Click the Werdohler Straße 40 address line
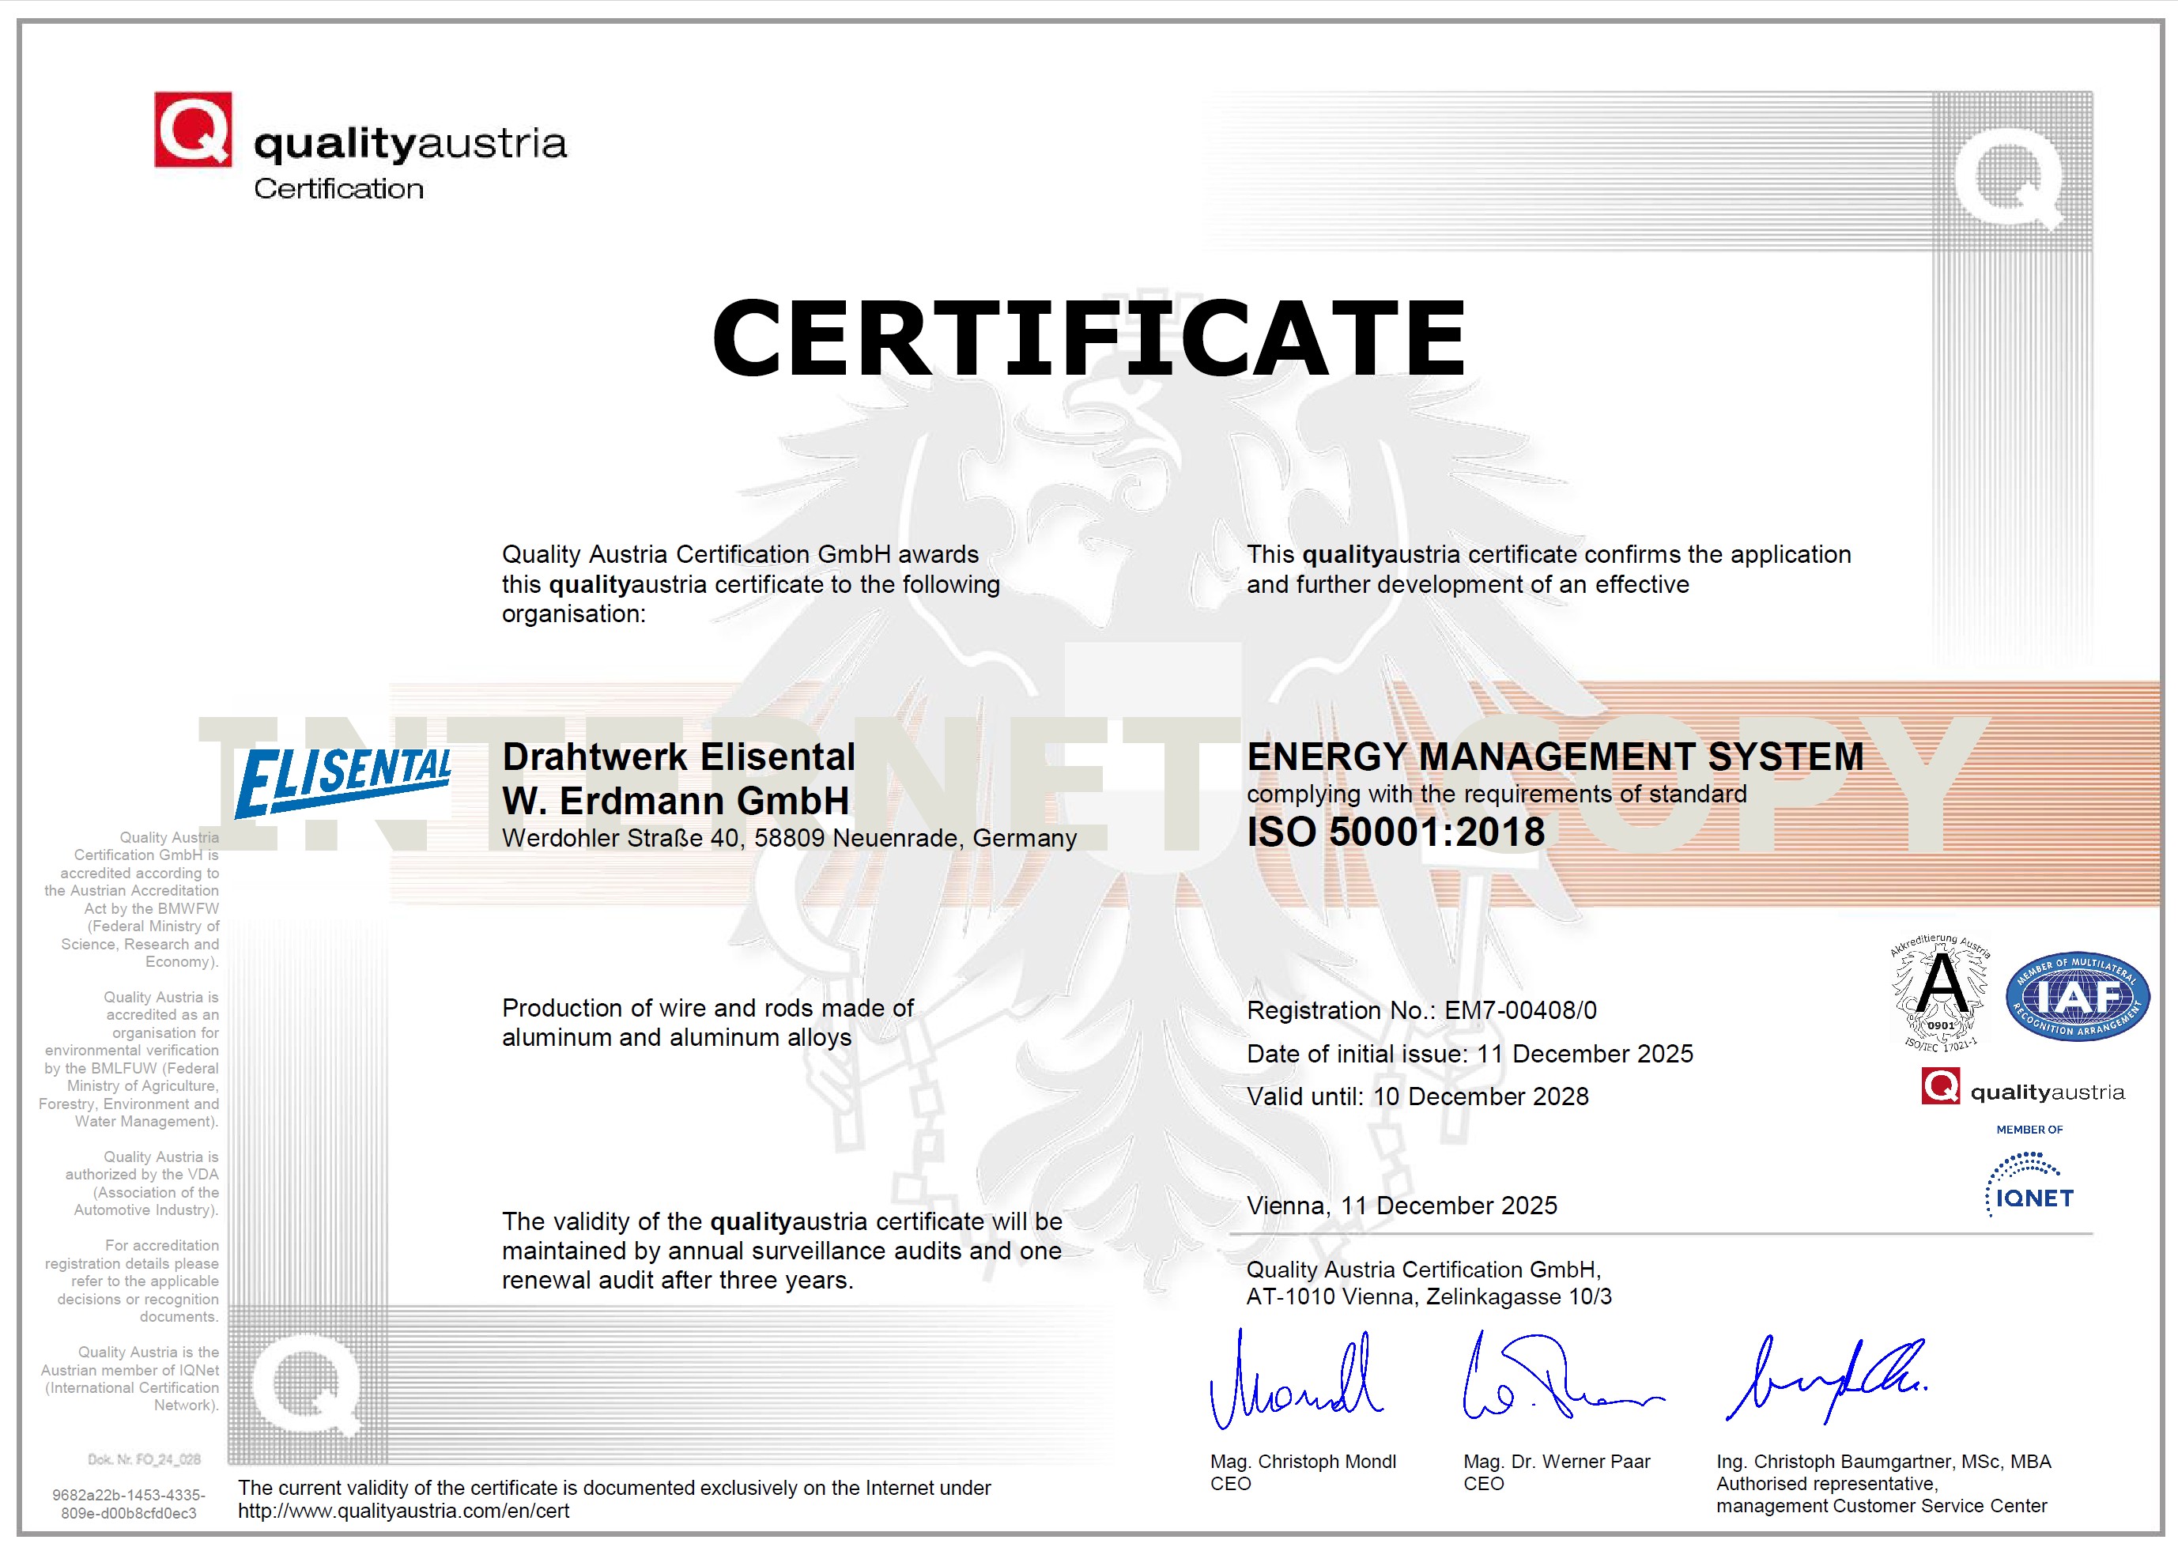Image resolution: width=2178 pixels, height=1551 pixels. click(789, 839)
